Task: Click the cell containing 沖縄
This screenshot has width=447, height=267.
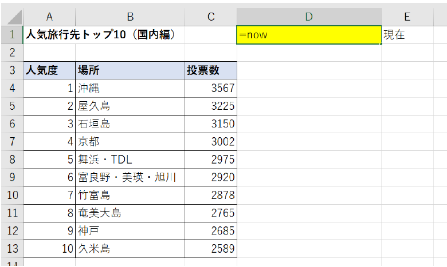Action: (130, 89)
